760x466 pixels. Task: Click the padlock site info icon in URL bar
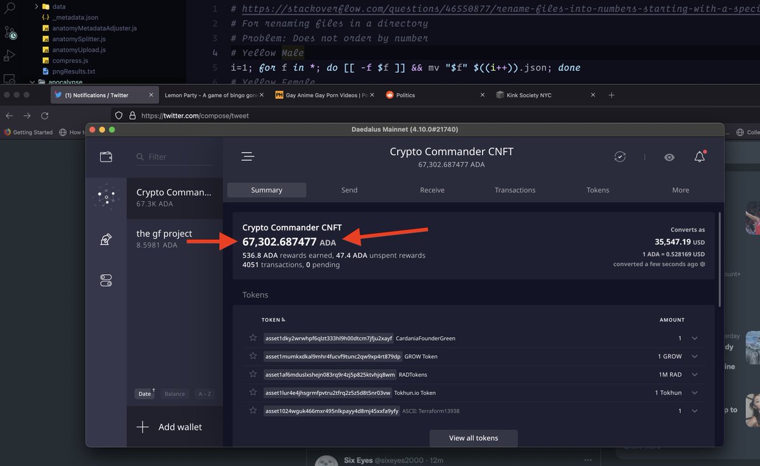click(x=132, y=116)
